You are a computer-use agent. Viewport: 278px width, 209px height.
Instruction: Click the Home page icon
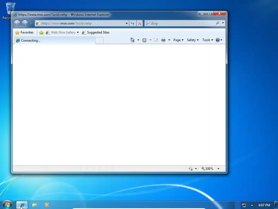point(132,40)
